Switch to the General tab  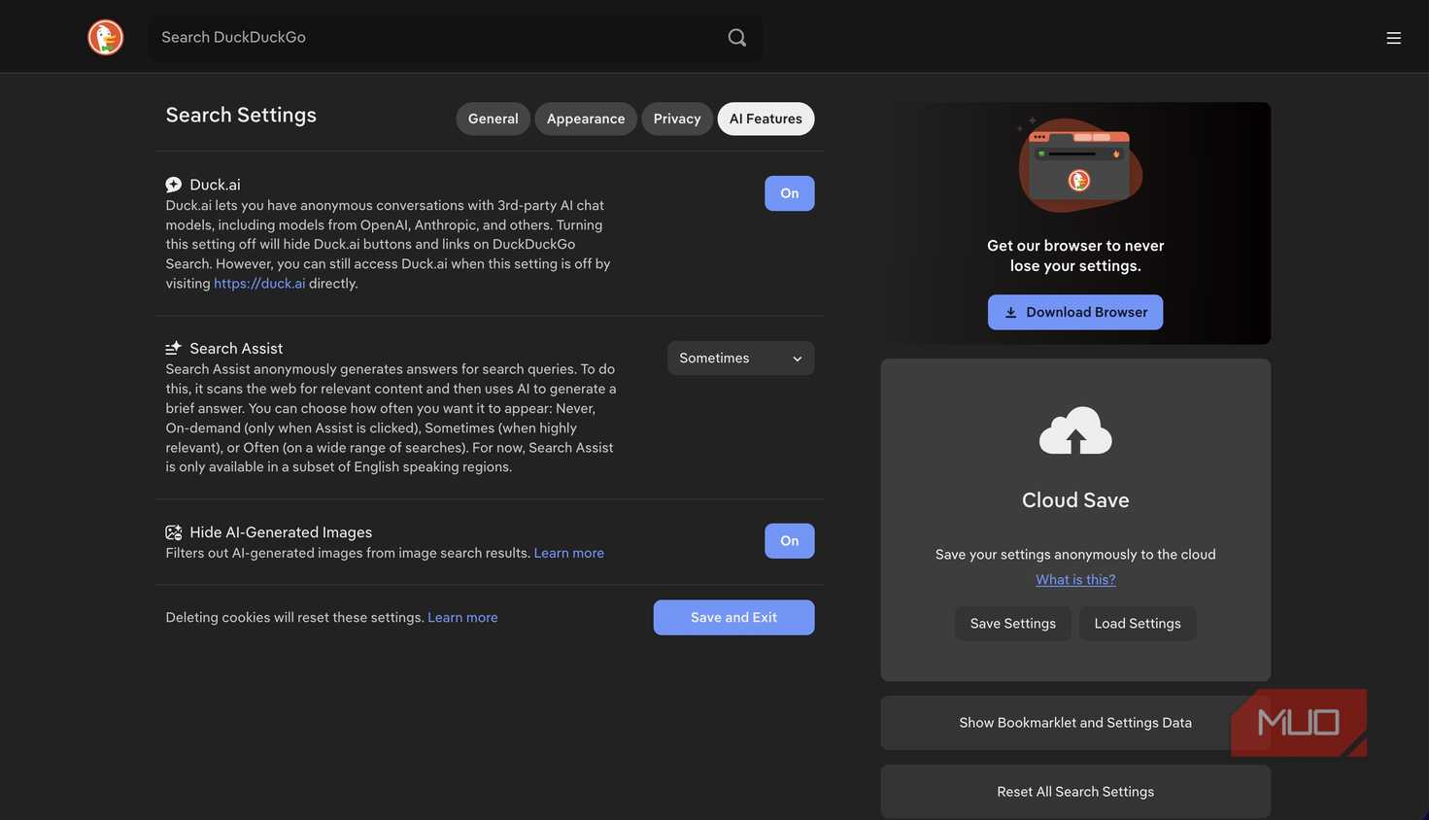493,119
